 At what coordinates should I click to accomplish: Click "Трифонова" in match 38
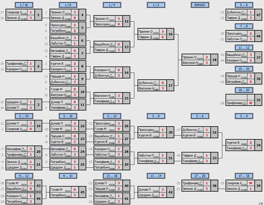pyautogui.click(x=191, y=183)
